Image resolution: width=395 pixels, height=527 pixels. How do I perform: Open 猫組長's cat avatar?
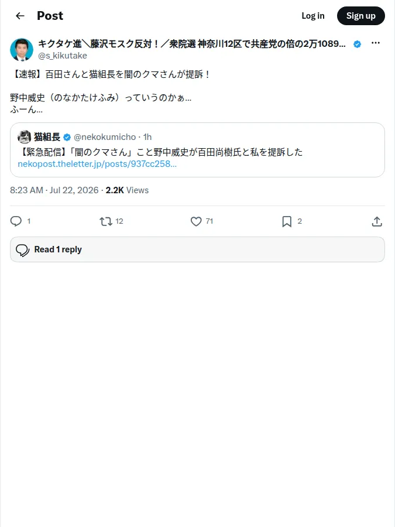pos(24,137)
